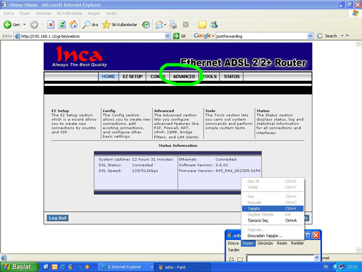Maximize the Paint window
This screenshot has height=272, width=362.
[x=308, y=235]
